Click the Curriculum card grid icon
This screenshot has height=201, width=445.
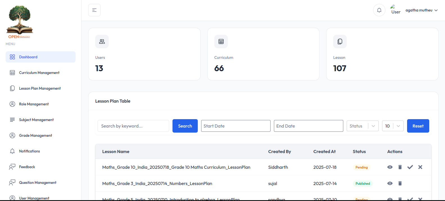point(221,41)
